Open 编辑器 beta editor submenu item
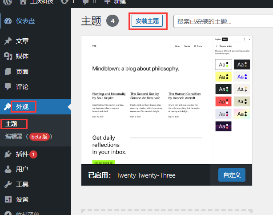The height and width of the screenshot is (215, 273). [28, 137]
